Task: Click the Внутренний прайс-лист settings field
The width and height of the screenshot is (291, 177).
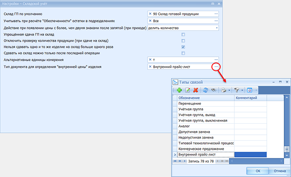Action: tap(183, 66)
